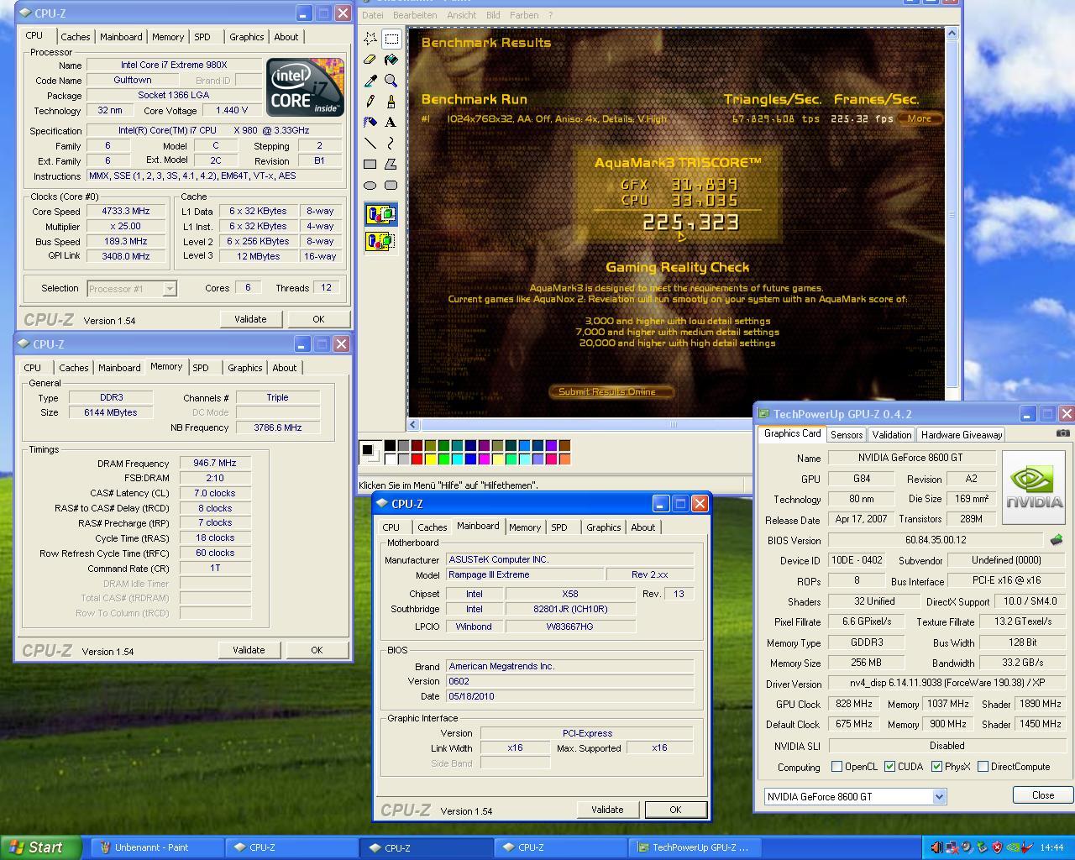Pick the magenta color swatch
Screen dimensions: 1075x860
(484, 459)
